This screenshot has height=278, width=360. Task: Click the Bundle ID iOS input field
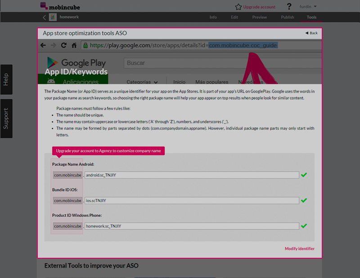point(192,201)
